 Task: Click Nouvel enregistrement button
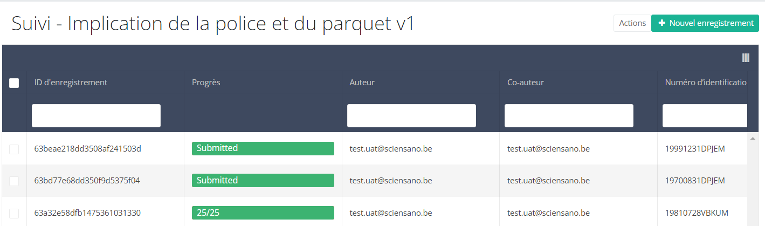(x=705, y=23)
